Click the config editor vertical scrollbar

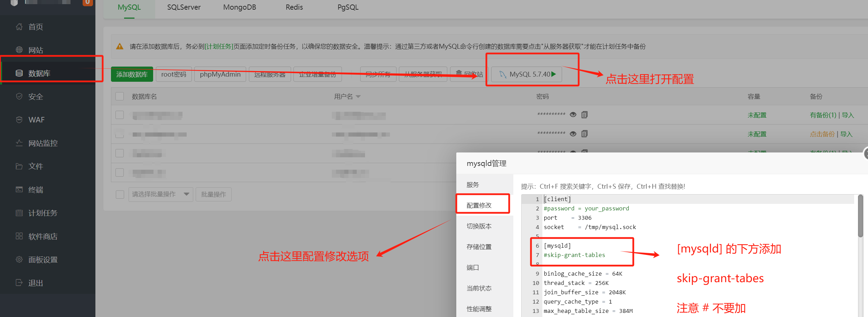tap(860, 216)
